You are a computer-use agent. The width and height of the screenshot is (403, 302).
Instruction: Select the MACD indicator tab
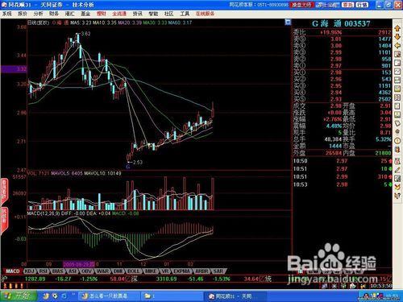[x=12, y=271]
